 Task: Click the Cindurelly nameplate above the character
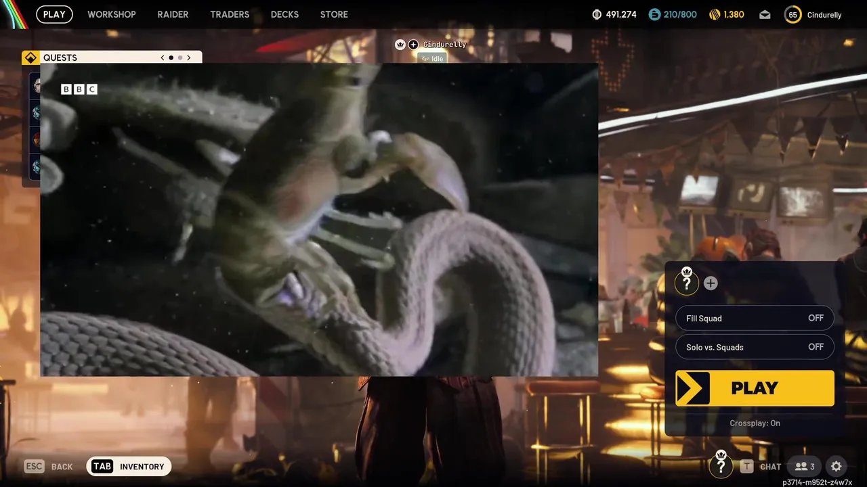pyautogui.click(x=445, y=44)
